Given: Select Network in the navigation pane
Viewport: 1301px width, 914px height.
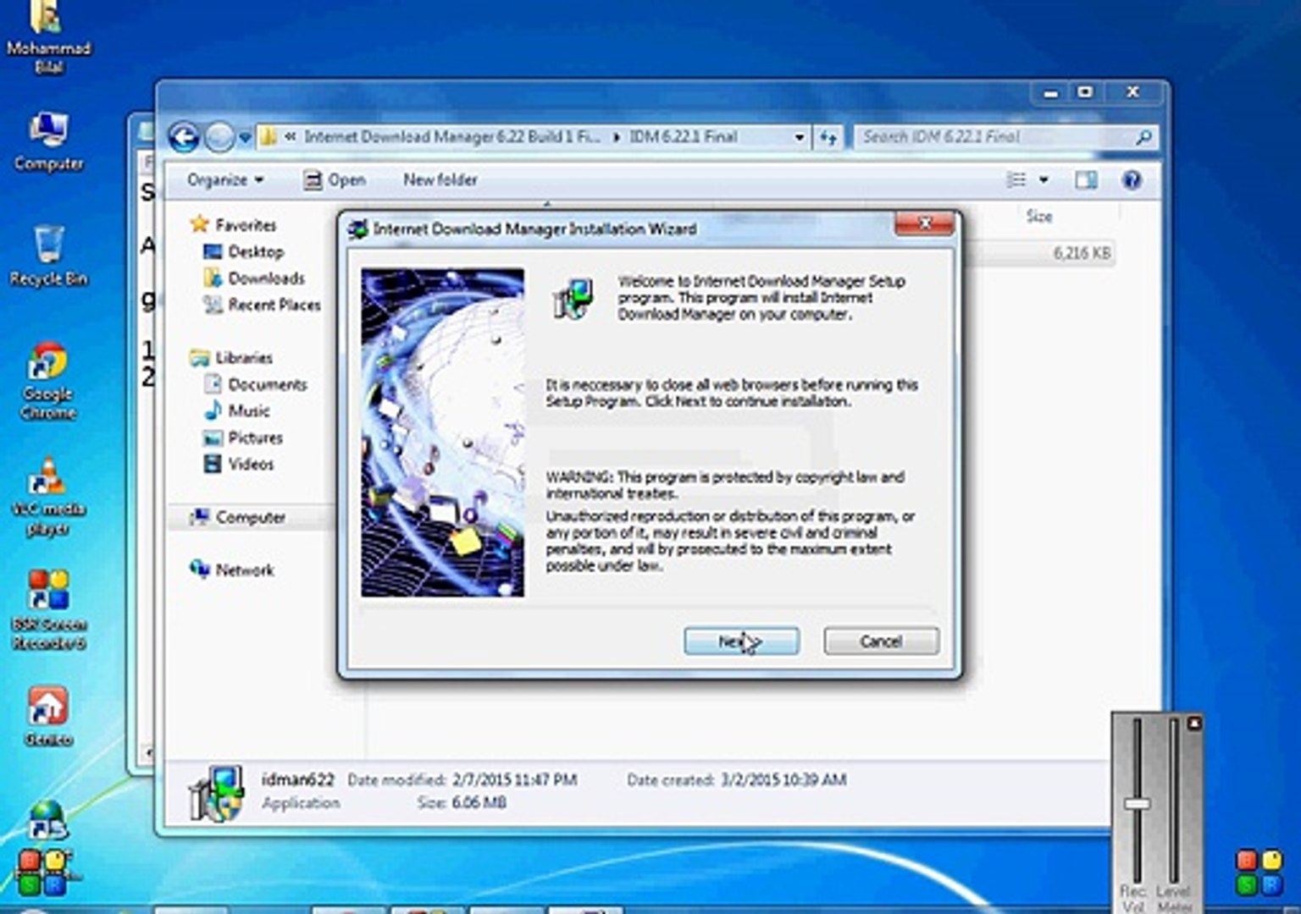Looking at the screenshot, I should pos(233,570).
